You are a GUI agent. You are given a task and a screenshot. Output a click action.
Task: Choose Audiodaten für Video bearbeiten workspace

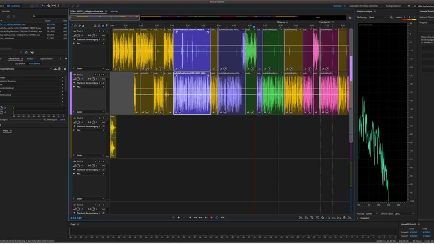point(364,6)
